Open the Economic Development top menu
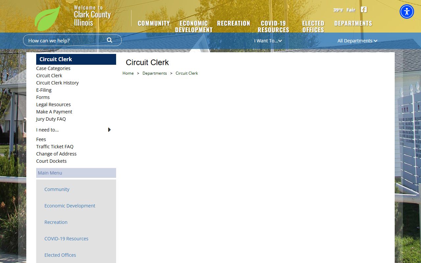The height and width of the screenshot is (263, 421). pos(194,26)
